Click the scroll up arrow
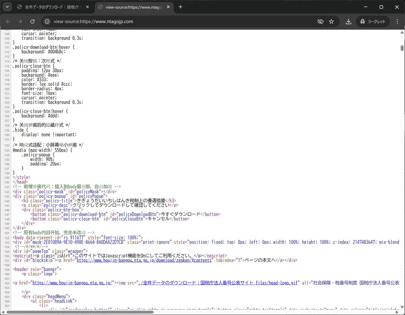This screenshot has width=405, height=315. point(402,32)
